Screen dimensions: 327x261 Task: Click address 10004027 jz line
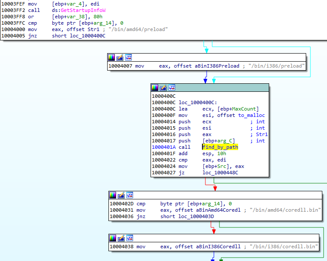point(164,173)
